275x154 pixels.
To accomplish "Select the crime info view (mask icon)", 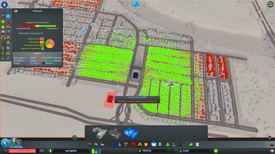I will pos(3,43).
